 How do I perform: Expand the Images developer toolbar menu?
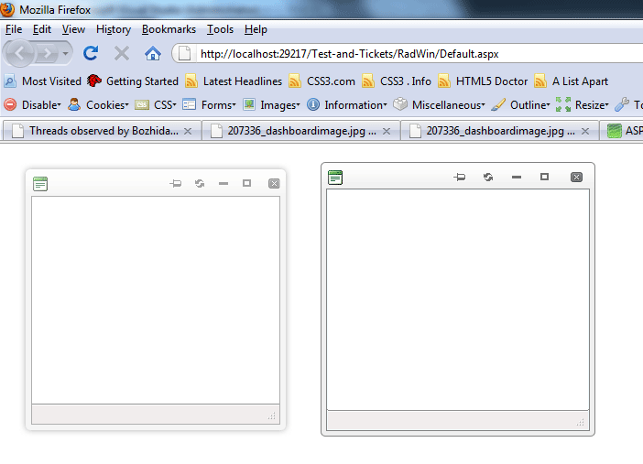[271, 105]
